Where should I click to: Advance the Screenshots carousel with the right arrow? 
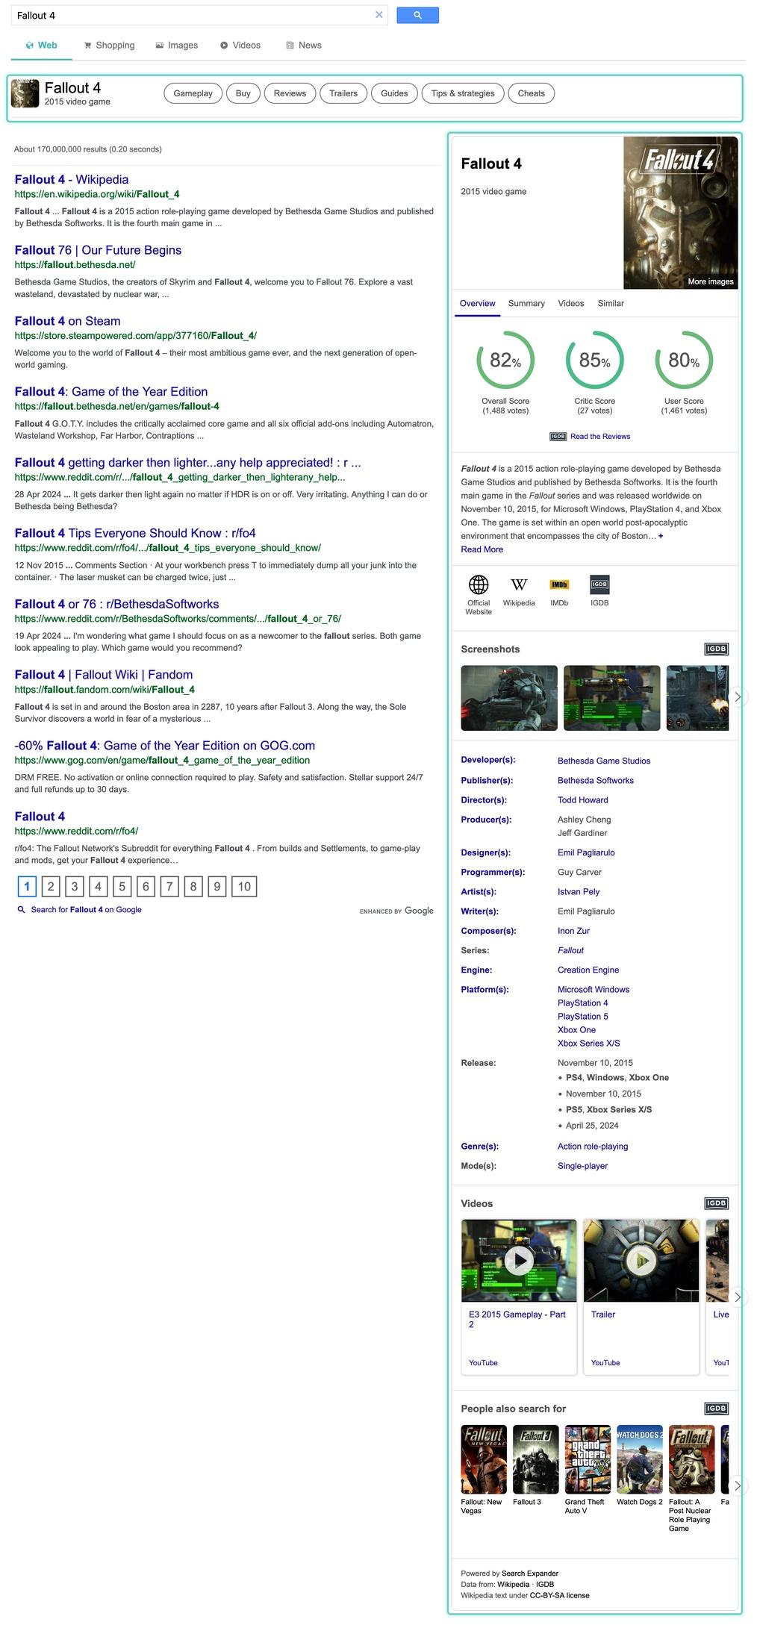[737, 697]
